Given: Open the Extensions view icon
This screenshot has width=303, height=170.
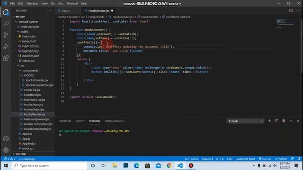Looking at the screenshot, I should click(6, 58).
